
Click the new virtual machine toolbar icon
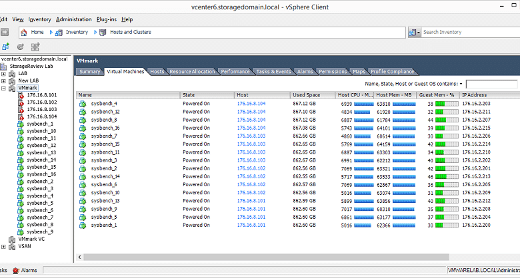click(5, 47)
